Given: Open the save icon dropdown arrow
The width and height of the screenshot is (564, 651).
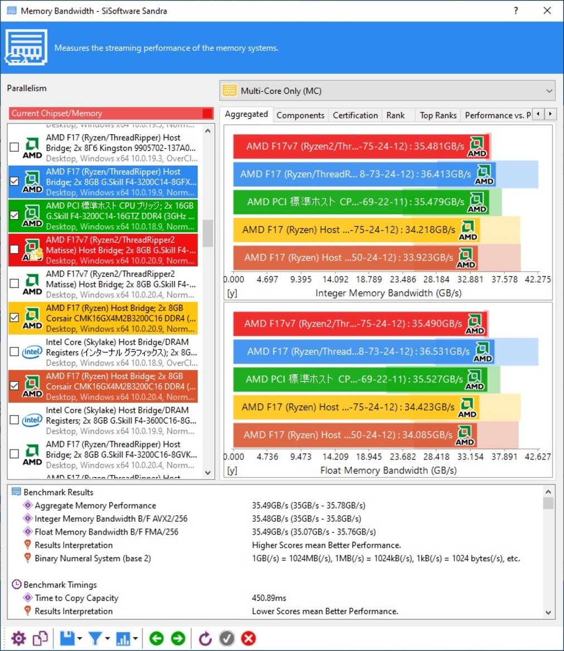Looking at the screenshot, I should click(79, 639).
